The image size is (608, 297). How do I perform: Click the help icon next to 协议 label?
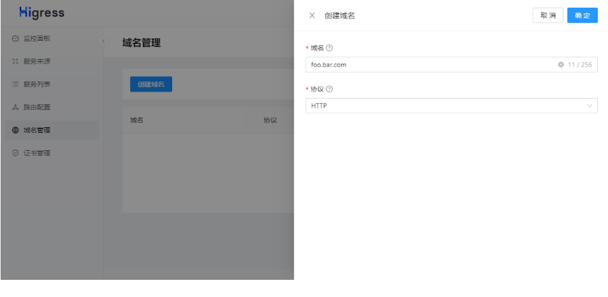point(330,89)
